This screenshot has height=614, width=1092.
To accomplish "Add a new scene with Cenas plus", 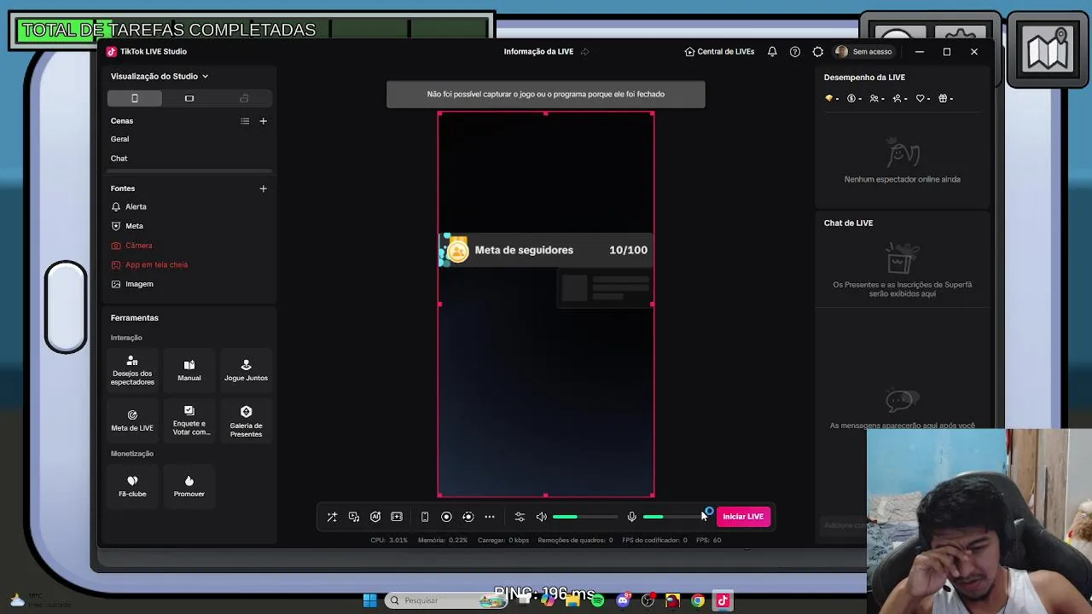I will click(263, 121).
